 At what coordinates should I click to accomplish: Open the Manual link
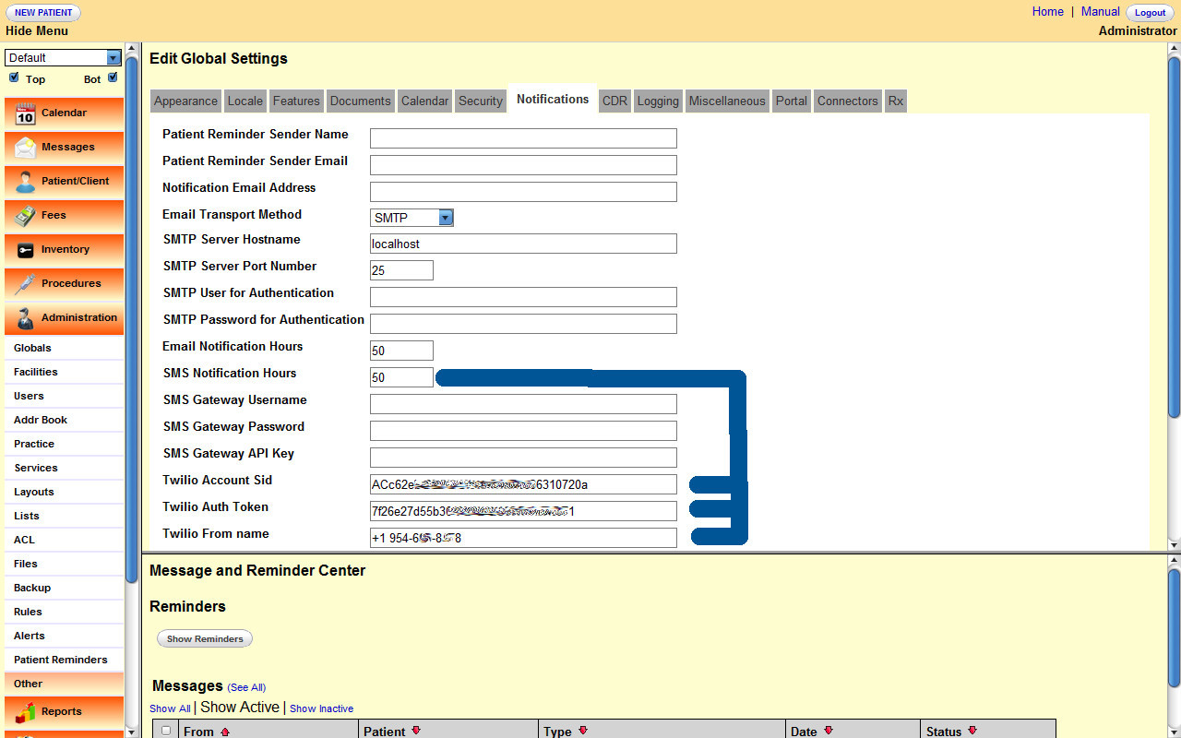[1101, 12]
